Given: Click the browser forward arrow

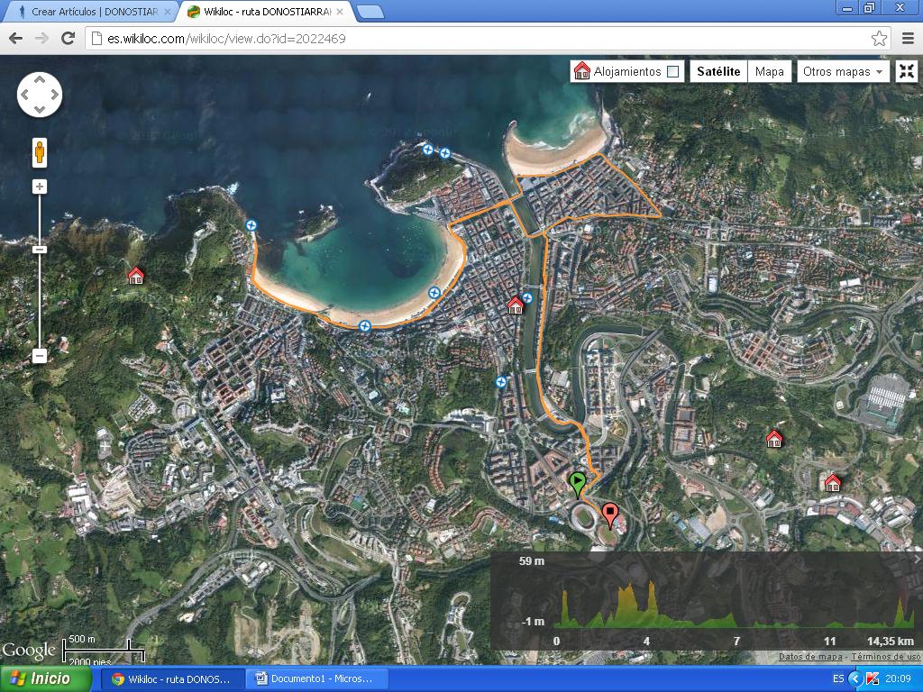Looking at the screenshot, I should click(41, 39).
